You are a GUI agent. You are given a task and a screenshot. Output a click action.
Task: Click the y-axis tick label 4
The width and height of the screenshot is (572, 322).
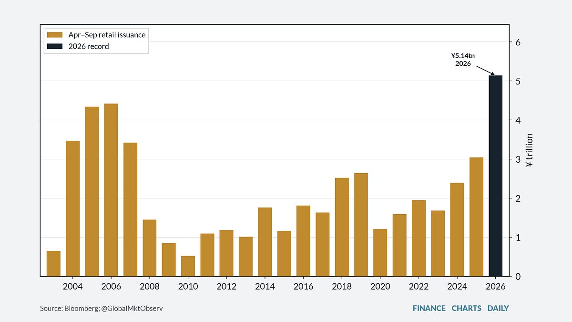click(x=519, y=120)
